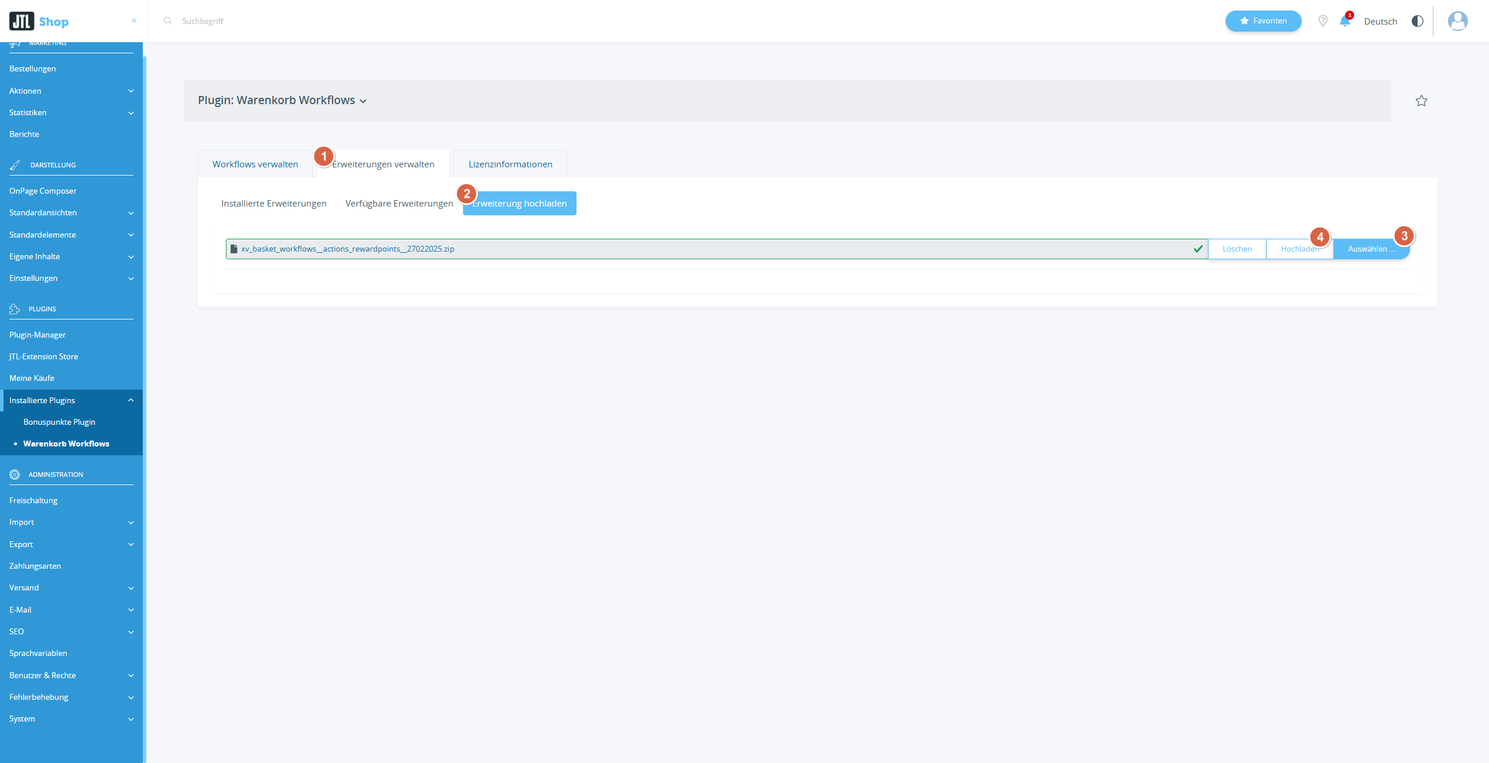Screen dimensions: 1489x763
Task: Toggle dark mode contrast icon
Action: [1417, 21]
